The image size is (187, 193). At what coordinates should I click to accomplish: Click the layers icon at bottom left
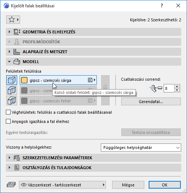[x=11, y=185]
